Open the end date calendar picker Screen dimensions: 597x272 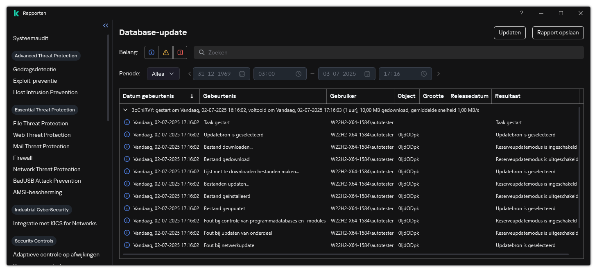coord(367,74)
